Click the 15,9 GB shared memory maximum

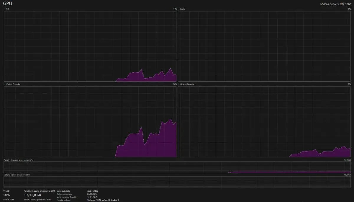[348, 175]
